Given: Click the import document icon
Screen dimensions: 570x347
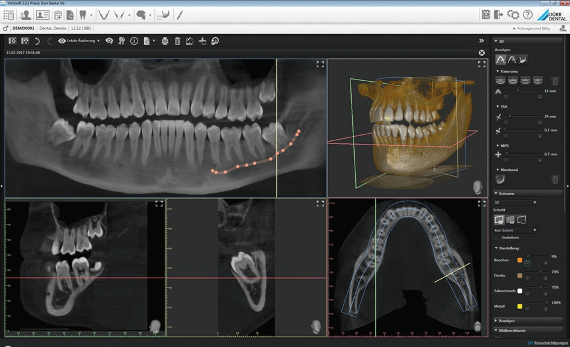Looking at the screenshot, I should (70, 15).
